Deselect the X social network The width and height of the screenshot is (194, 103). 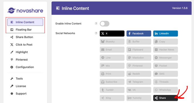pyautogui.click(x=112, y=33)
